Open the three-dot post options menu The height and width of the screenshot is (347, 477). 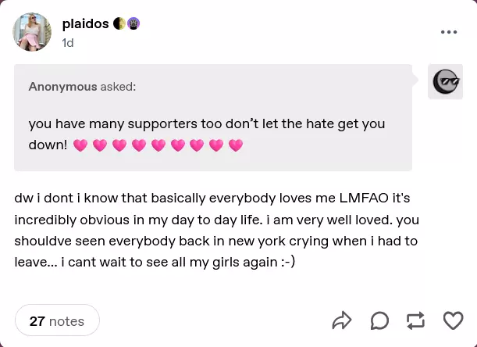tap(449, 32)
